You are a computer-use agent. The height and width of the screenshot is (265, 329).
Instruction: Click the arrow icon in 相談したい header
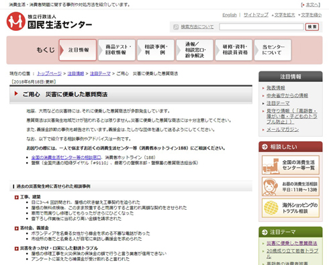(265, 147)
